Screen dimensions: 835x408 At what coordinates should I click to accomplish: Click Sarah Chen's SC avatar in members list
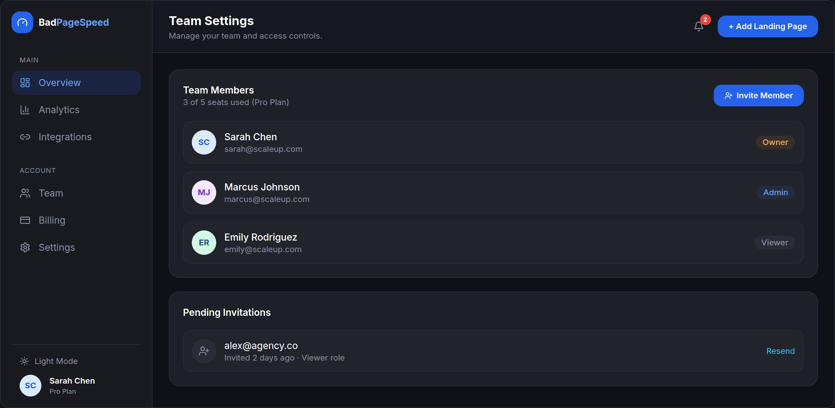204,142
